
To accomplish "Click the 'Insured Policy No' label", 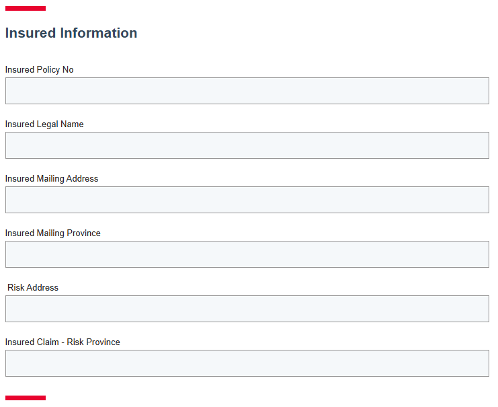I will point(40,69).
